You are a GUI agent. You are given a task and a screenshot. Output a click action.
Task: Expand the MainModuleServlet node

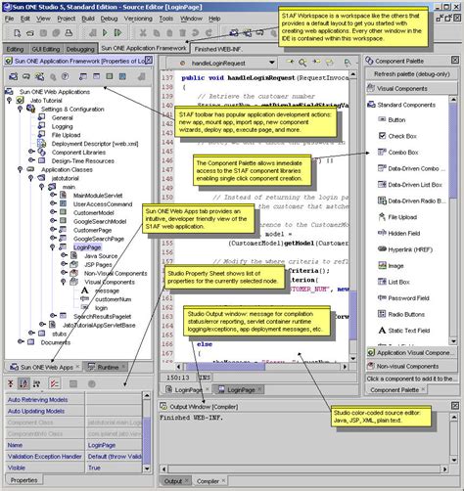point(52,195)
